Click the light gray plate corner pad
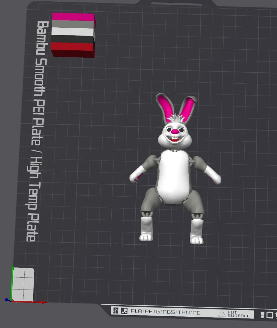Viewport: 277px width, 328px height. [x=23, y=284]
